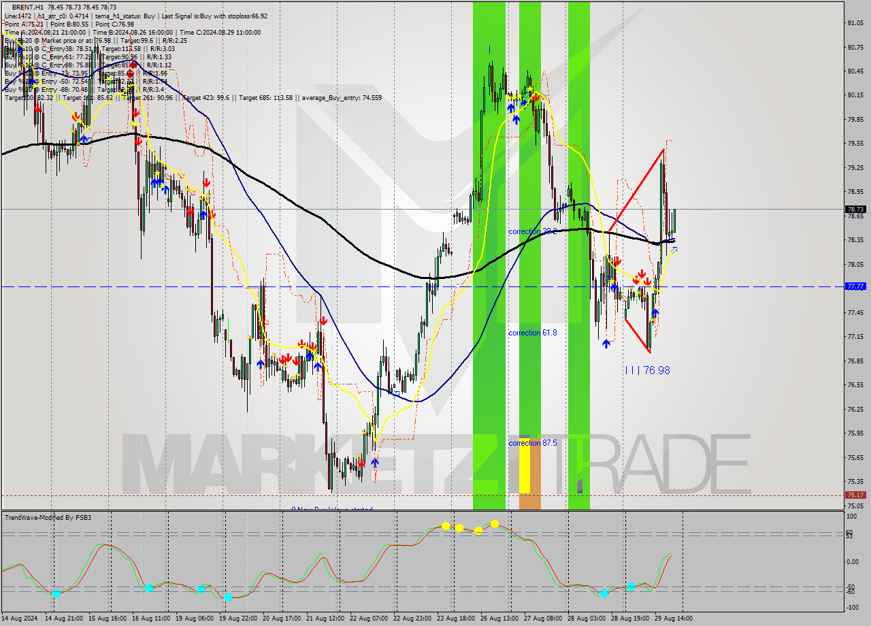
Task: Click the highest yellow dot on the TrendWave oscillator
Action: 495,523
